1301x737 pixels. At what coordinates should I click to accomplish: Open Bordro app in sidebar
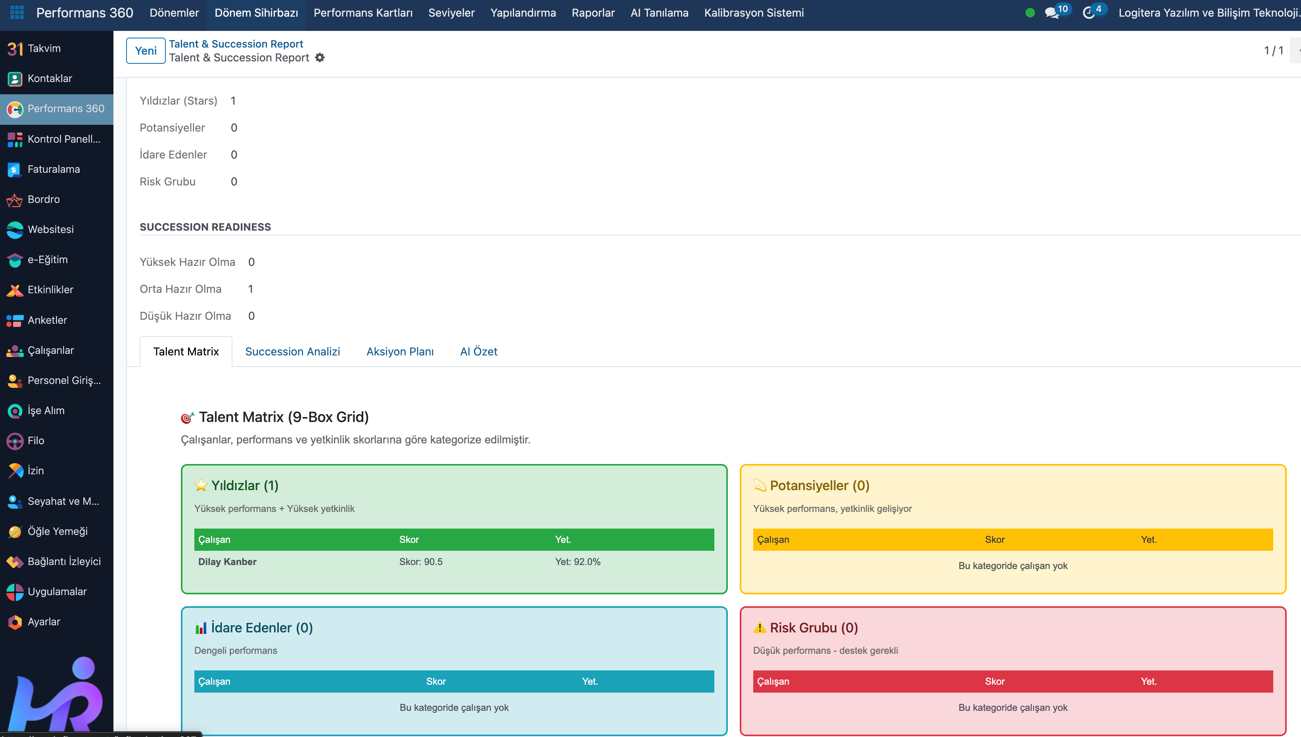(x=57, y=199)
